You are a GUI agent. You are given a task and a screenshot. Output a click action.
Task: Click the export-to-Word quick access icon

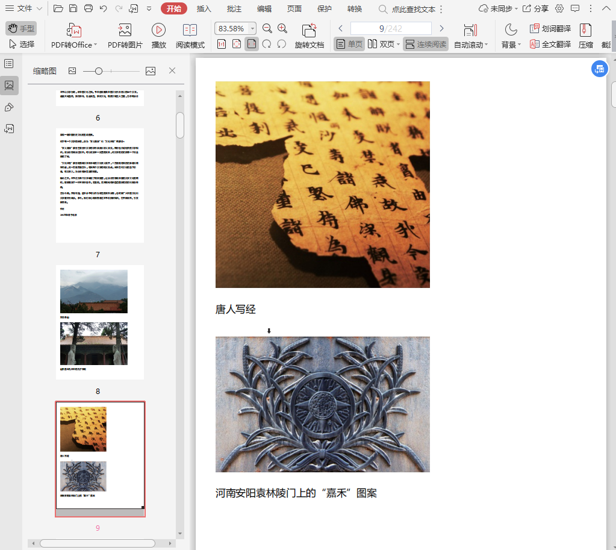pos(134,8)
